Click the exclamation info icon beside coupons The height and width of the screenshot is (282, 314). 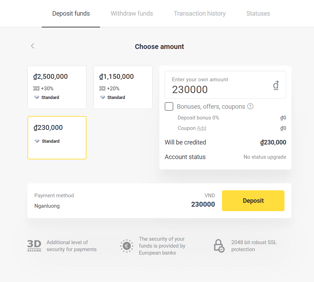tap(250, 106)
